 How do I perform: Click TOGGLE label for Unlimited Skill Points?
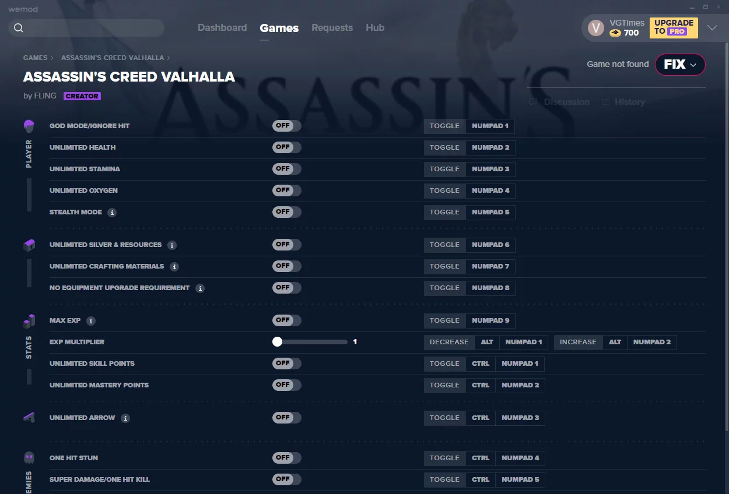pos(445,364)
